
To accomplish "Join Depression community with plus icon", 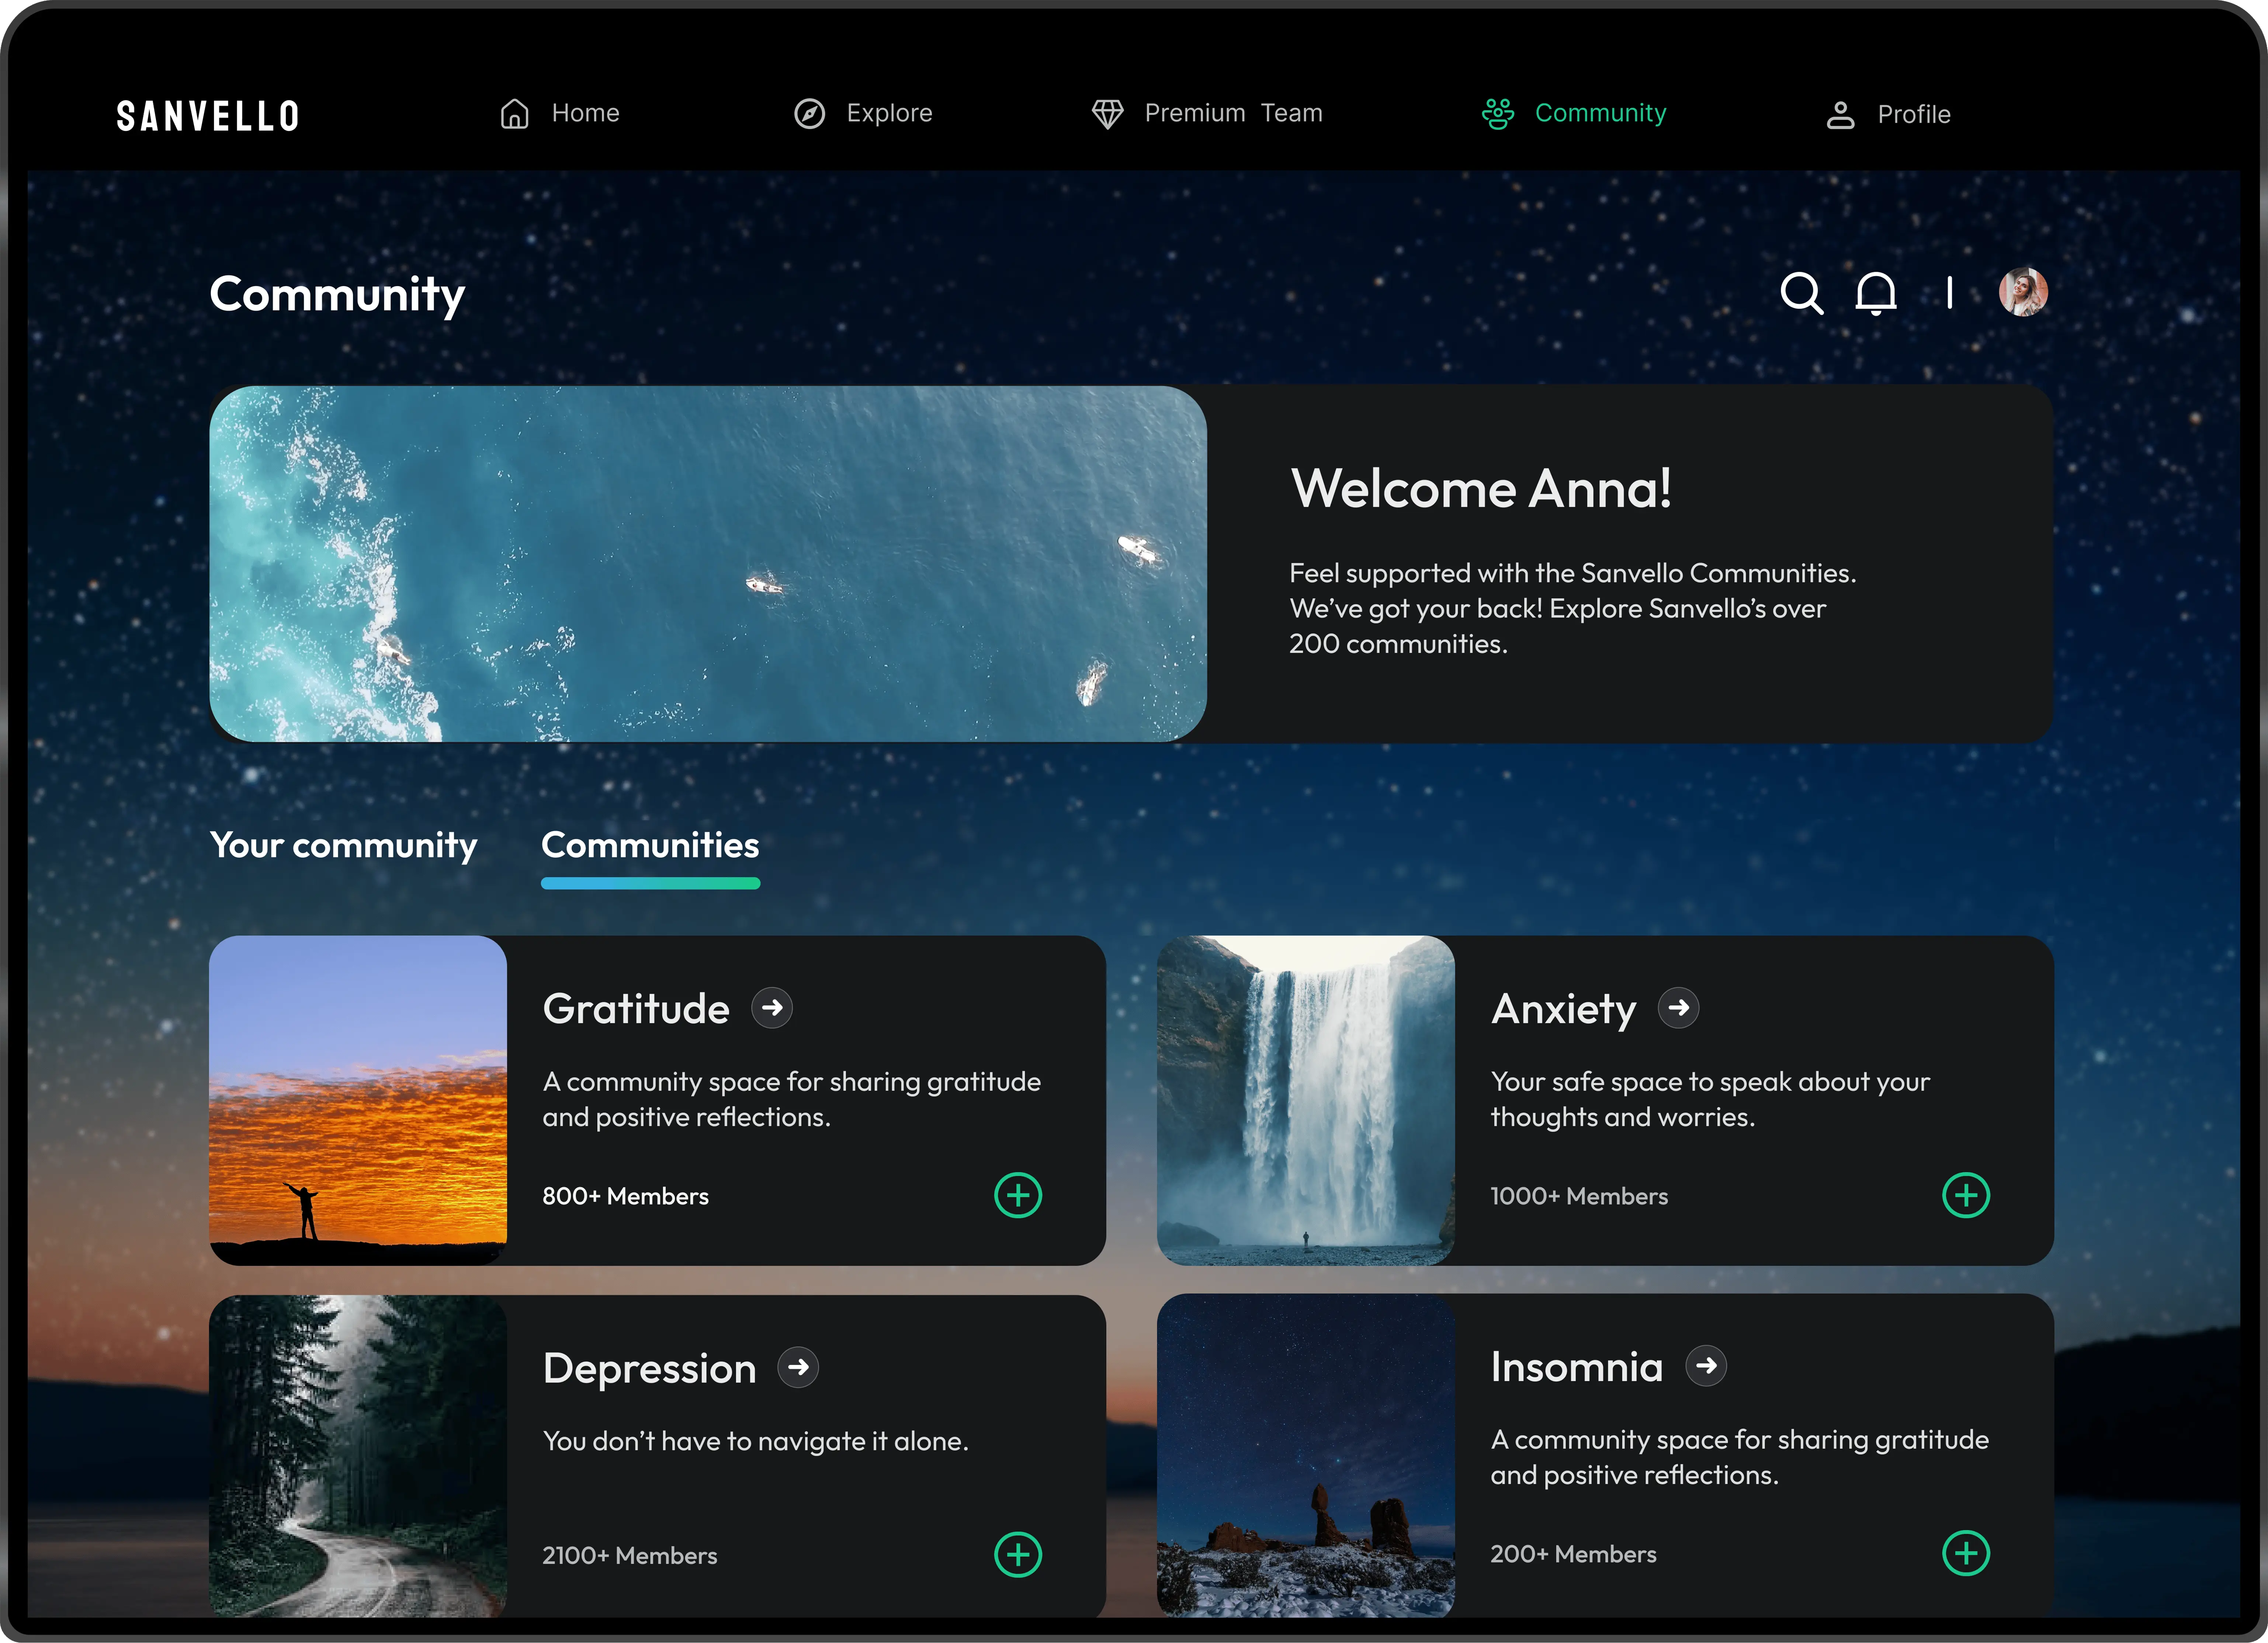I will (x=1018, y=1554).
